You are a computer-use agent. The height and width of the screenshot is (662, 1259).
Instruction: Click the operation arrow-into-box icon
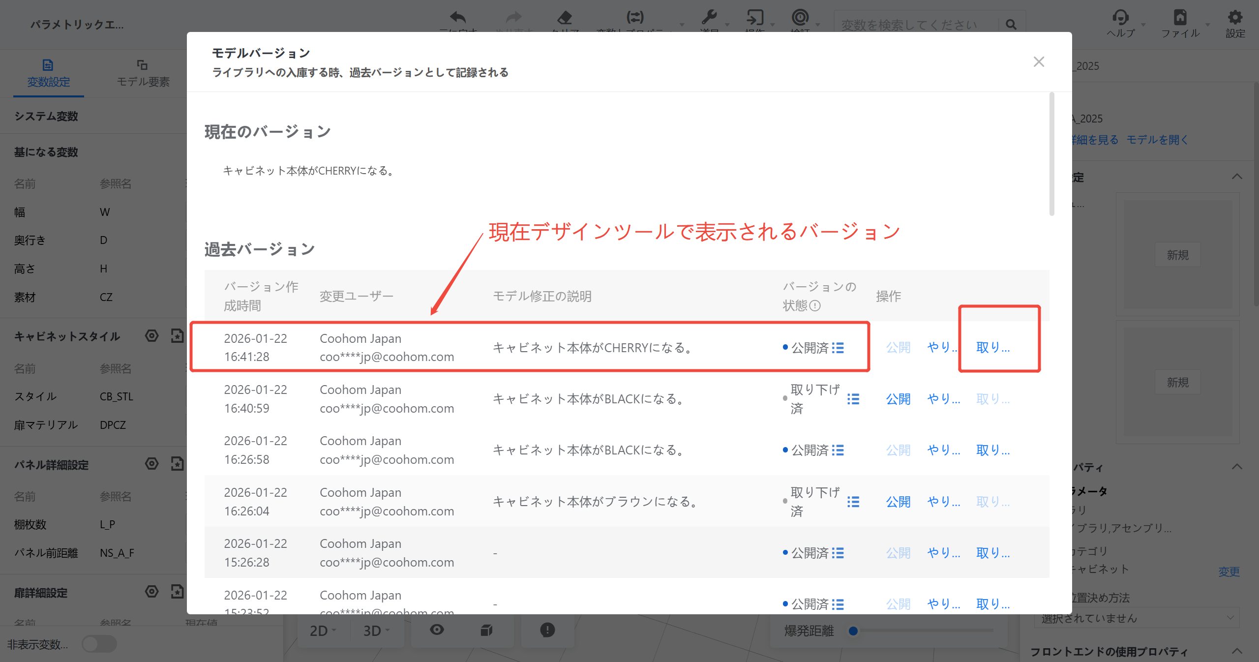[755, 18]
